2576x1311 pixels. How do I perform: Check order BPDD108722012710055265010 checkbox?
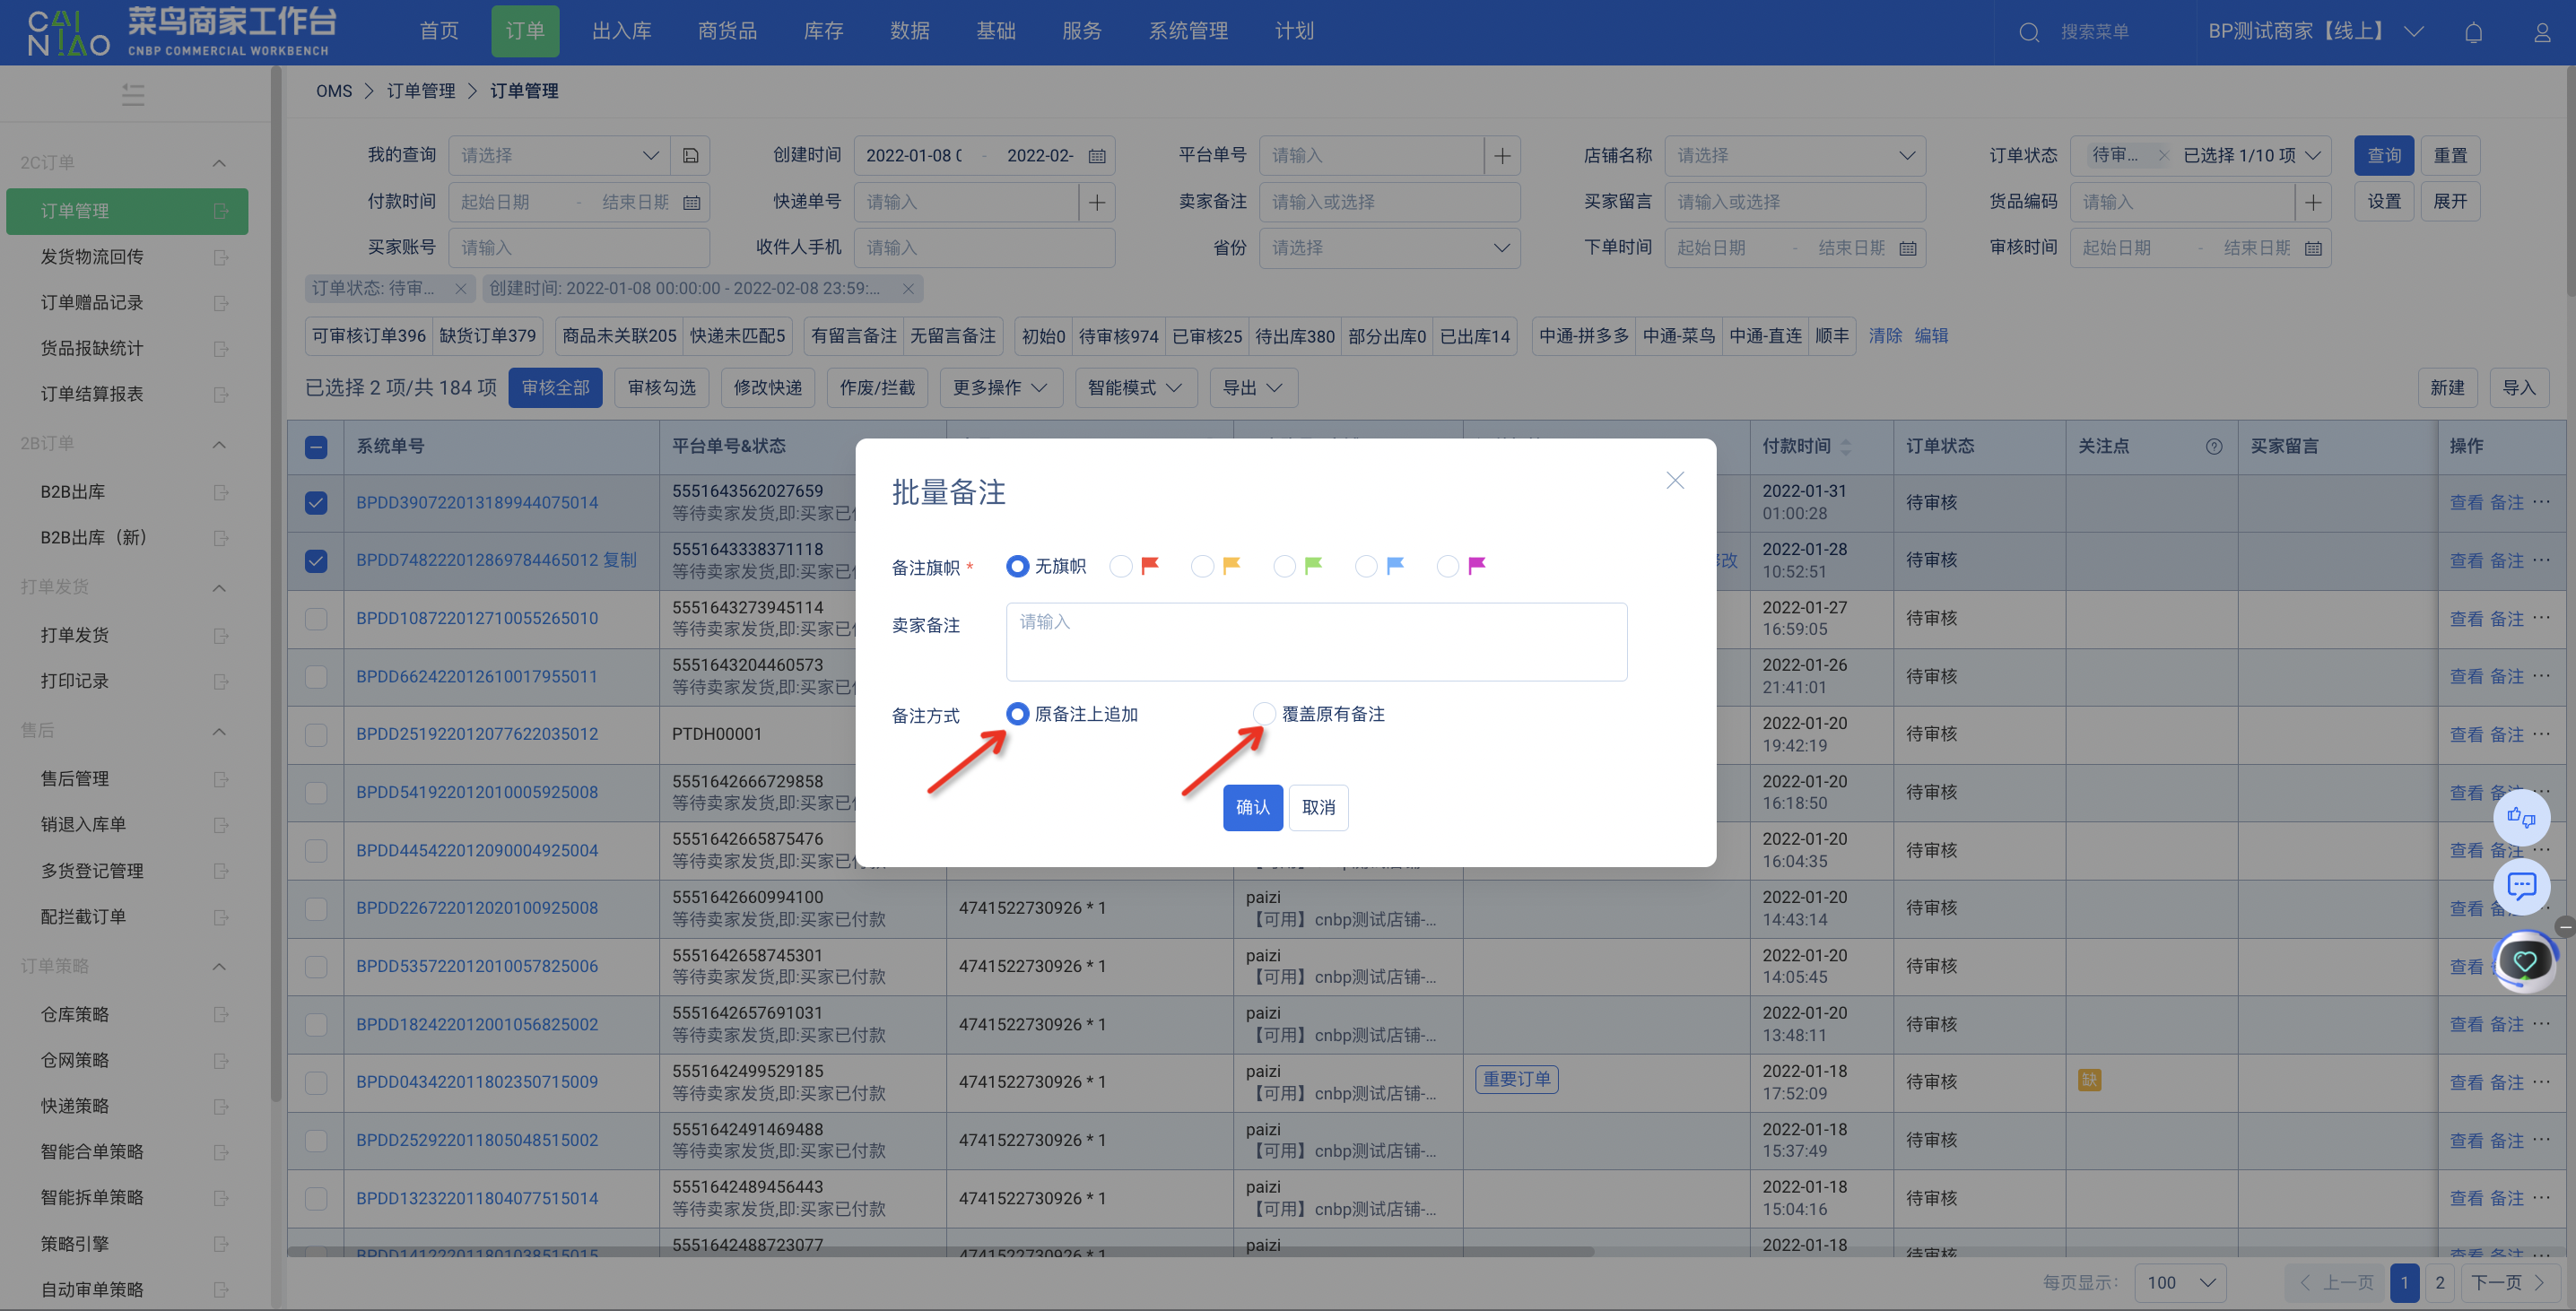[316, 618]
